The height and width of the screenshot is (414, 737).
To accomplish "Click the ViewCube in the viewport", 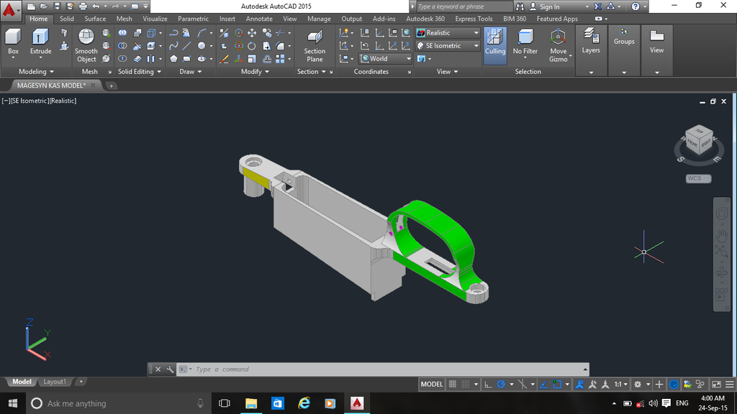I will pyautogui.click(x=699, y=141).
